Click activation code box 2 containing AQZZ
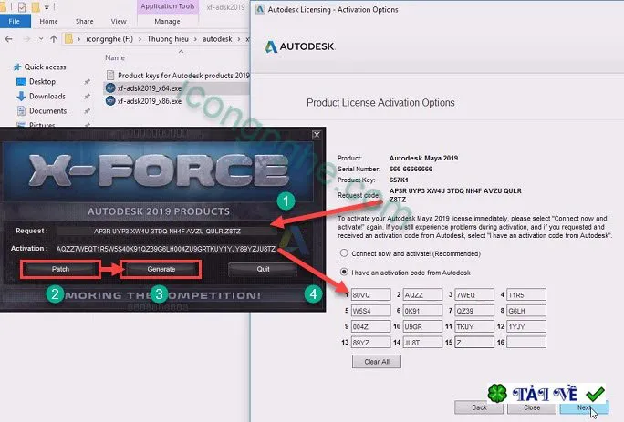This screenshot has width=624, height=422. point(422,294)
